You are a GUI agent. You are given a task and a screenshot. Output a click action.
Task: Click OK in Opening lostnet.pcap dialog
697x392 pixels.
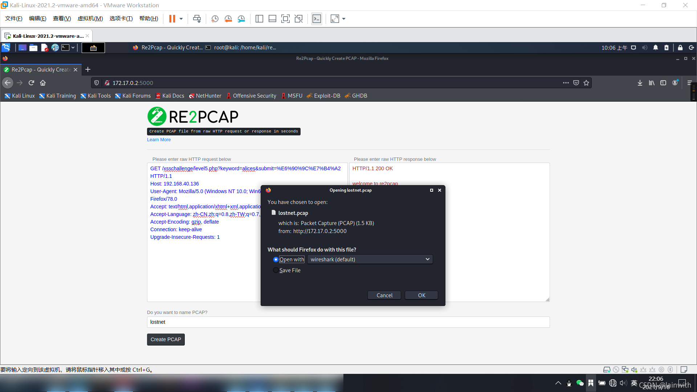pyautogui.click(x=421, y=295)
